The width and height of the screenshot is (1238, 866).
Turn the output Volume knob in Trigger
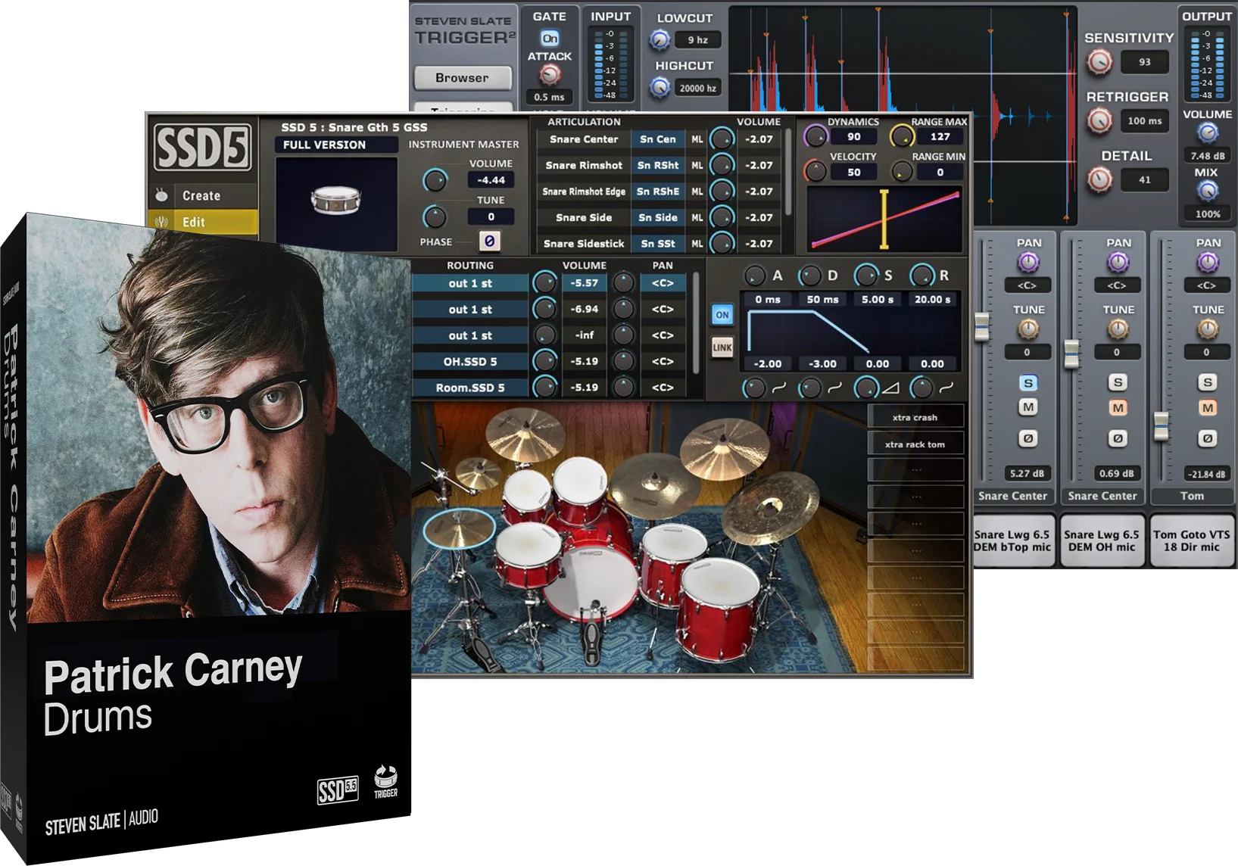click(x=1207, y=133)
